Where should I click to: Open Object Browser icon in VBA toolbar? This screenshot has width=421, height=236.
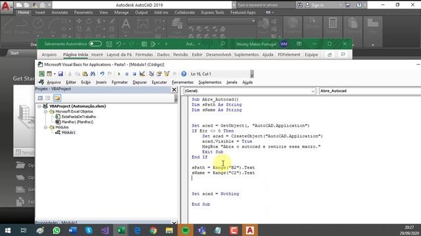coord(166,74)
